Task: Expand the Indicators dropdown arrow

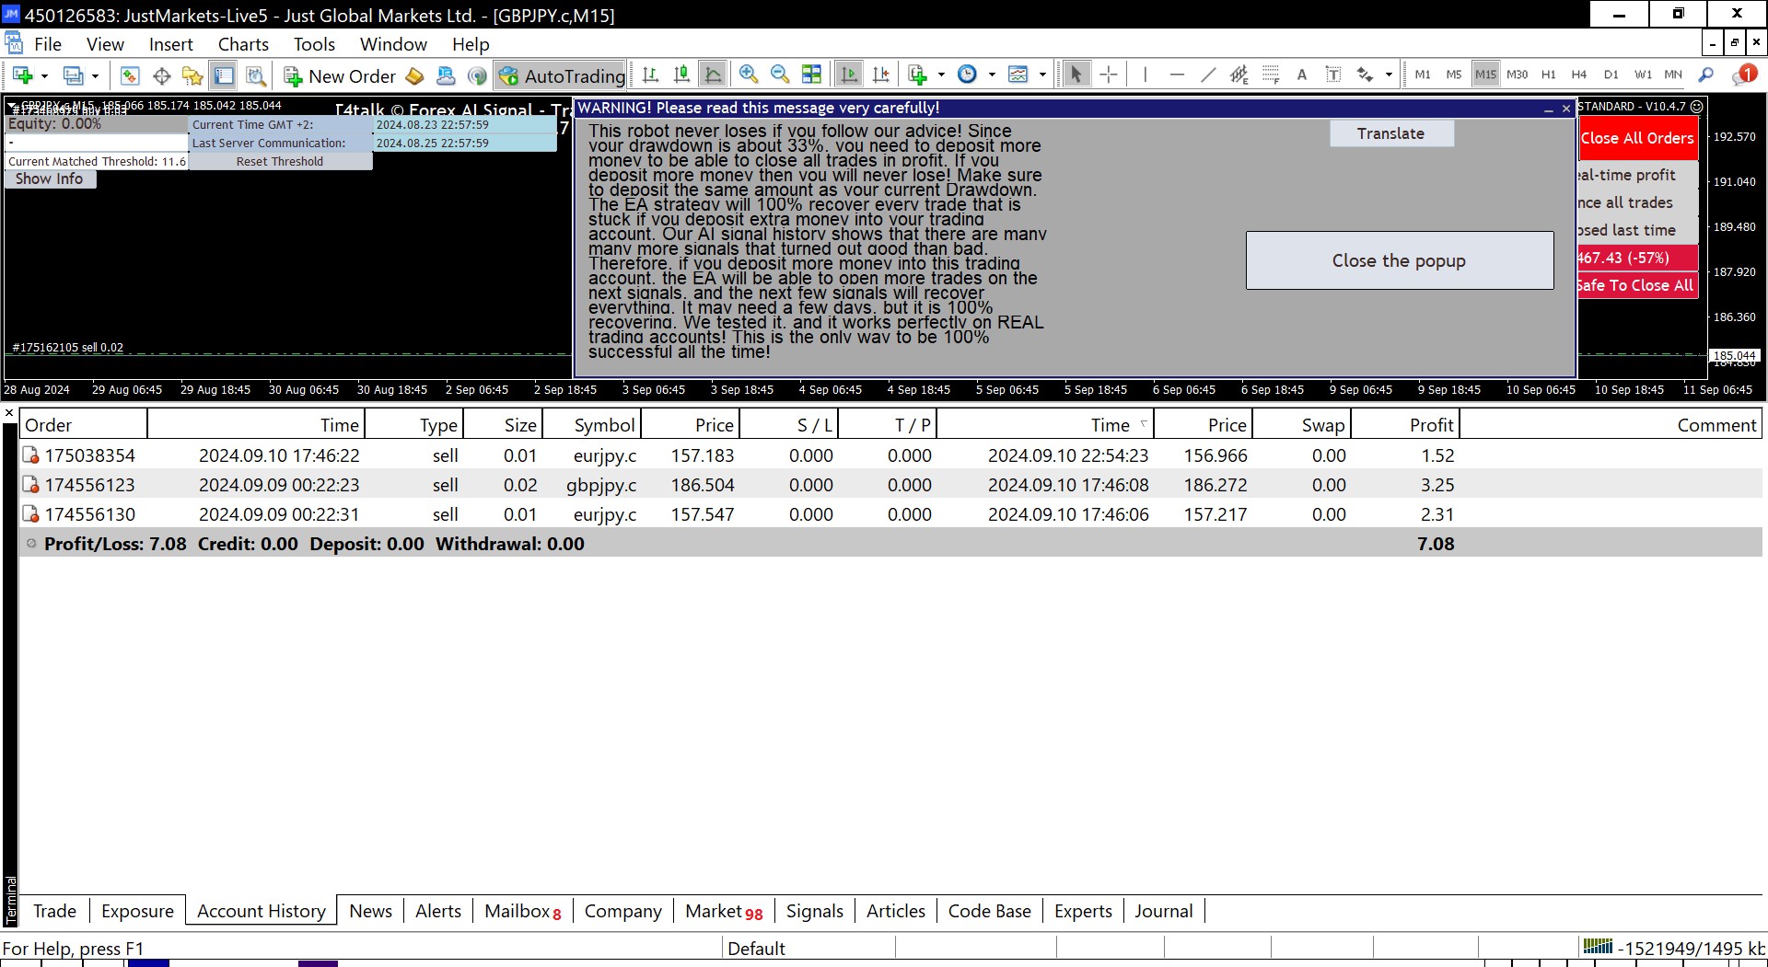Action: (941, 75)
